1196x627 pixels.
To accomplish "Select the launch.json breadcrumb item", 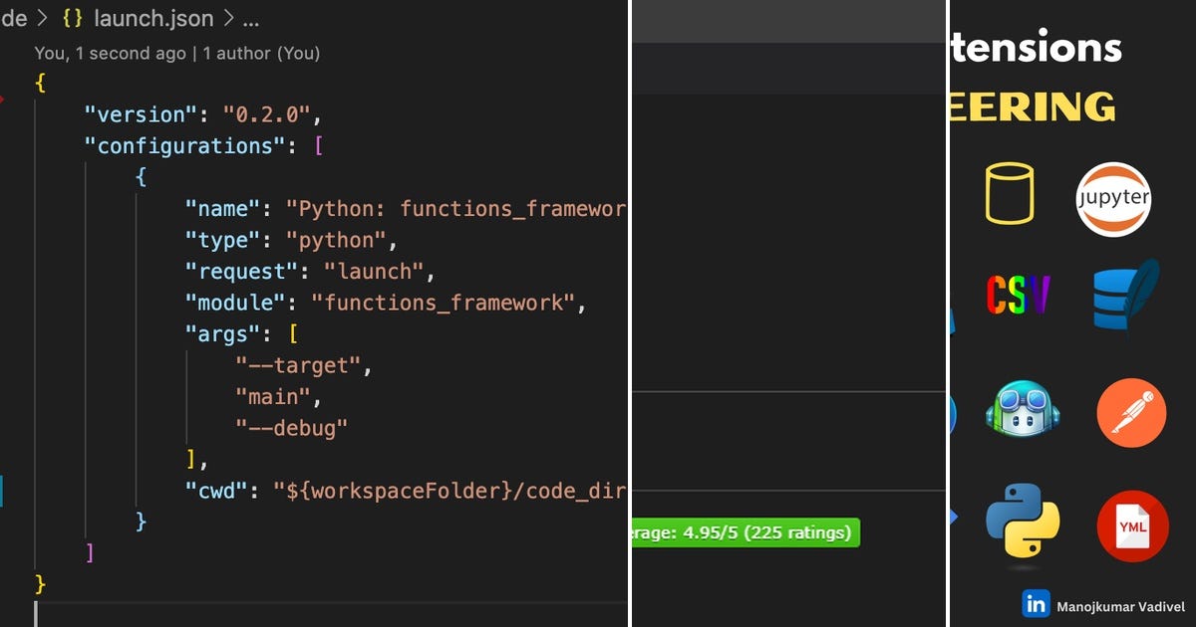I will [x=151, y=18].
